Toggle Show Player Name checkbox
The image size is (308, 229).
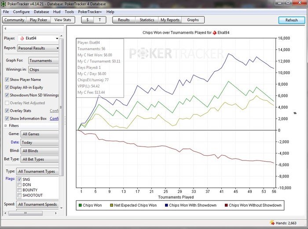pyautogui.click(x=7, y=80)
